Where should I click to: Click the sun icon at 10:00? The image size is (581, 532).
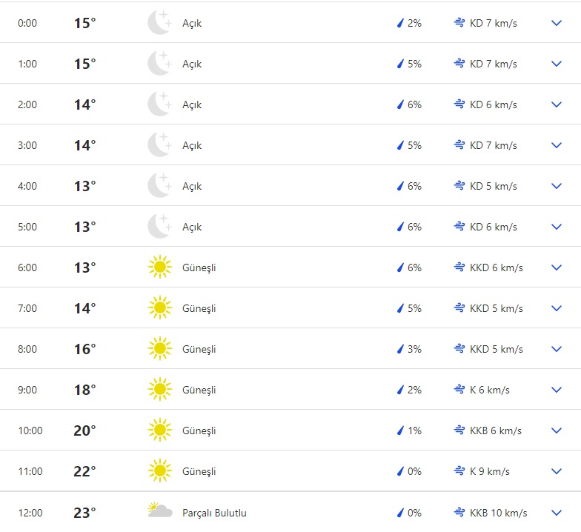click(159, 430)
